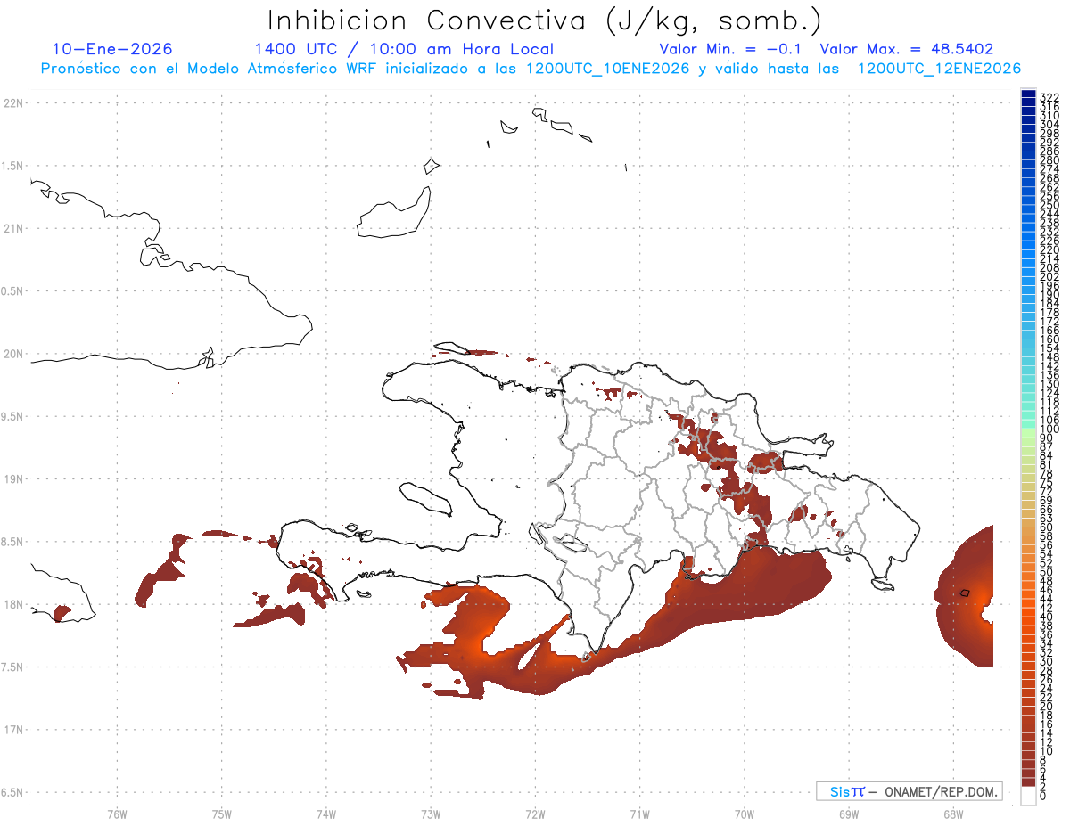
Task: Click the colorbar label '202'
Action: click(x=1049, y=277)
